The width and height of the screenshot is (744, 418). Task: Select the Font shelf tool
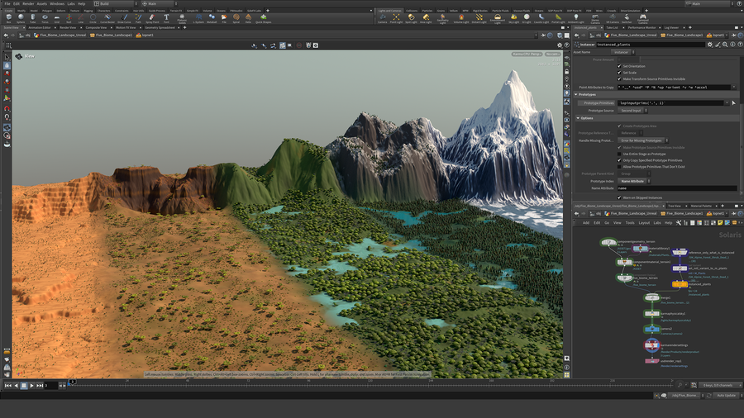coord(166,18)
